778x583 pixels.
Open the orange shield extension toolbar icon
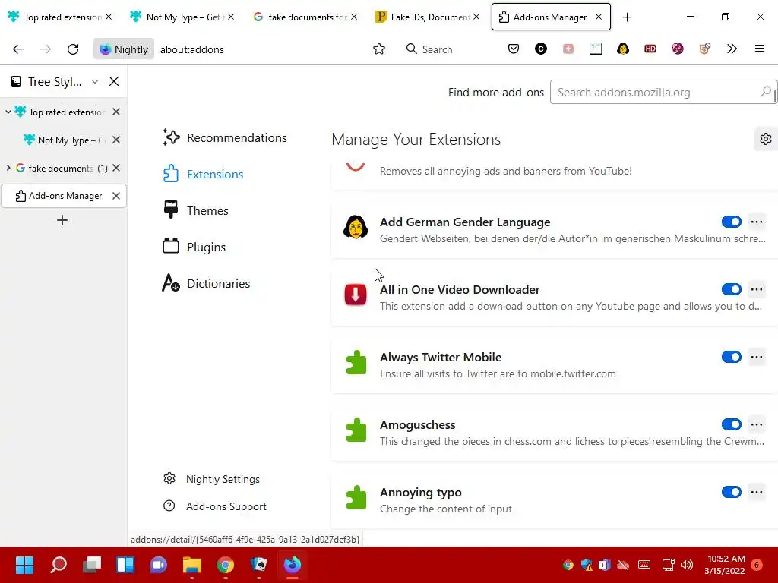point(704,49)
